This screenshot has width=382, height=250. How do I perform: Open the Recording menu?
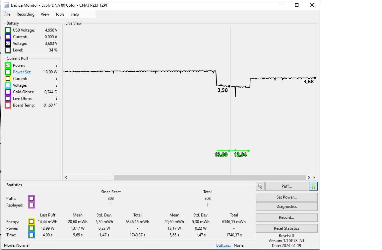click(x=26, y=14)
